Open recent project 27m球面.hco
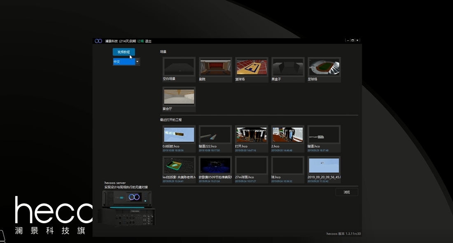 252,170
